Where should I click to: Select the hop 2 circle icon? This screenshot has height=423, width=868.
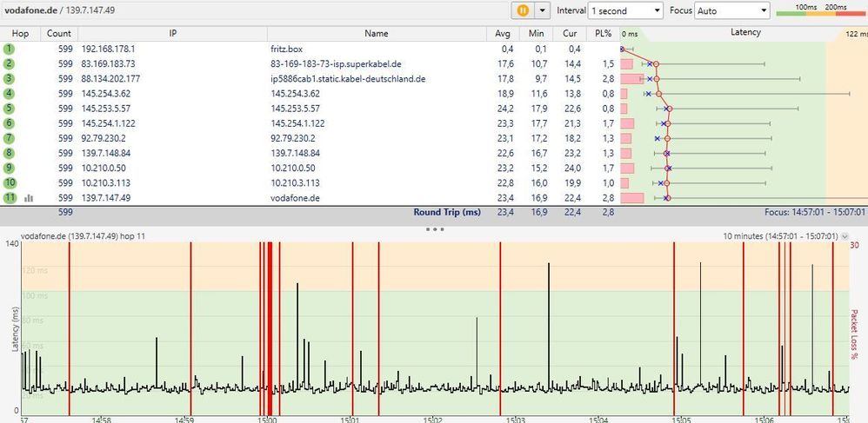[10, 64]
